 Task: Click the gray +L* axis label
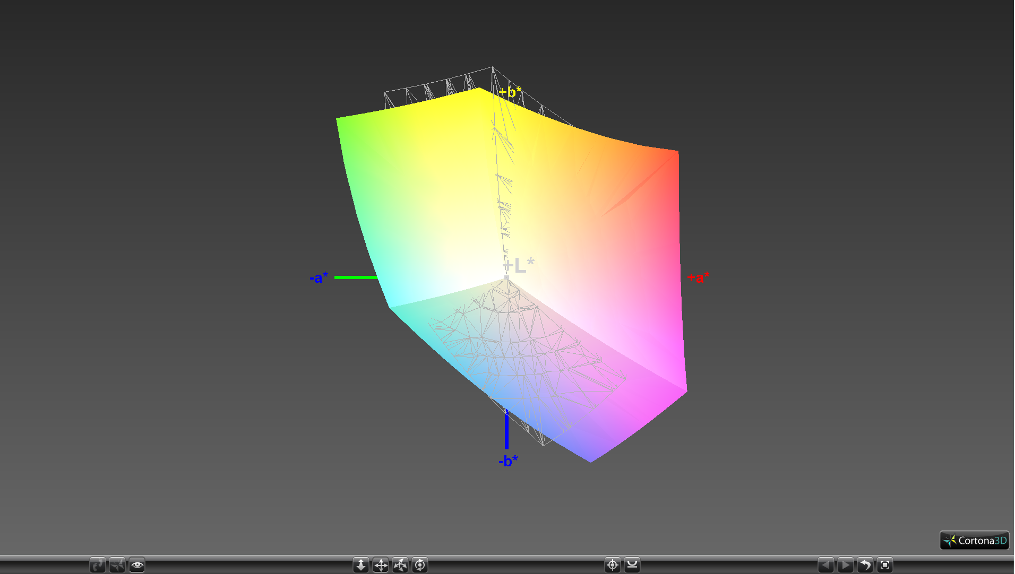click(519, 265)
